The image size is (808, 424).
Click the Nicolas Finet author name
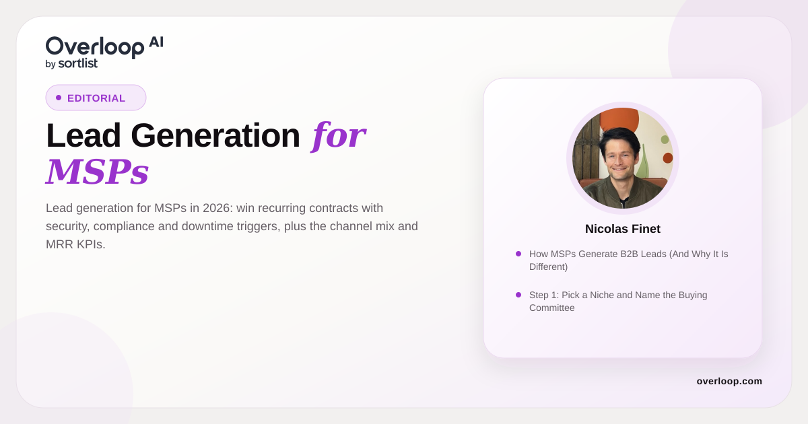click(623, 229)
